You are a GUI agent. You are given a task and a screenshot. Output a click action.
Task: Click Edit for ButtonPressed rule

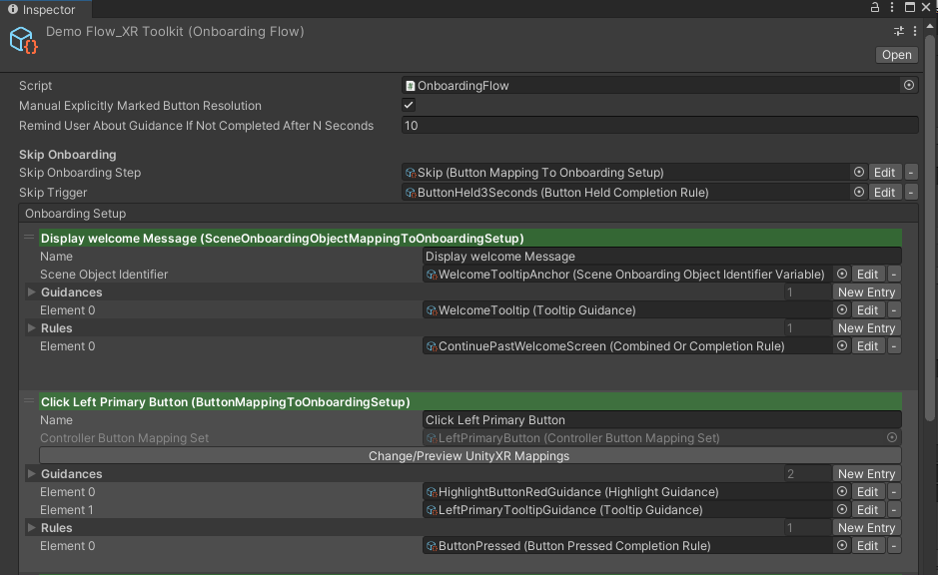(867, 546)
